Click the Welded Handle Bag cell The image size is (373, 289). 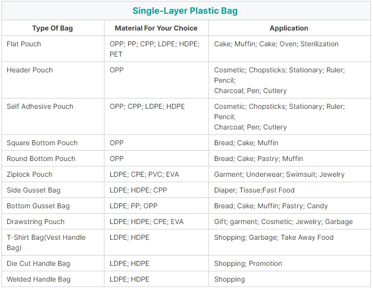(x=38, y=279)
